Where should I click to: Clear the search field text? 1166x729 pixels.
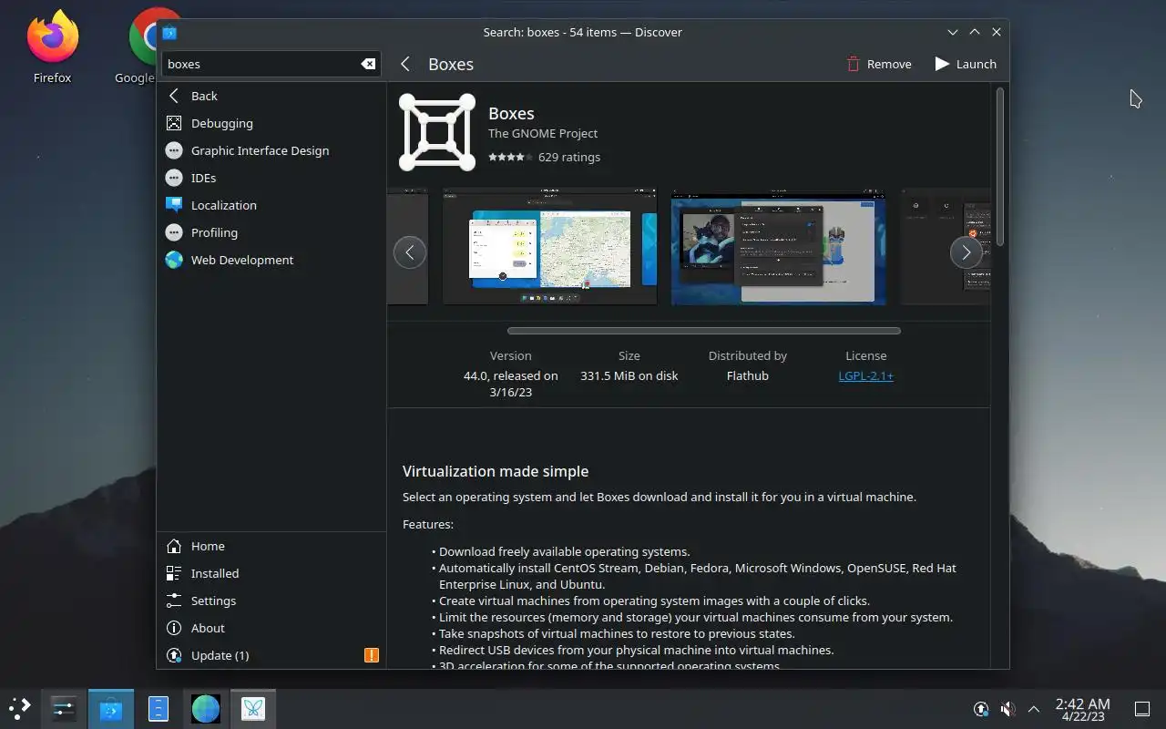click(x=368, y=64)
